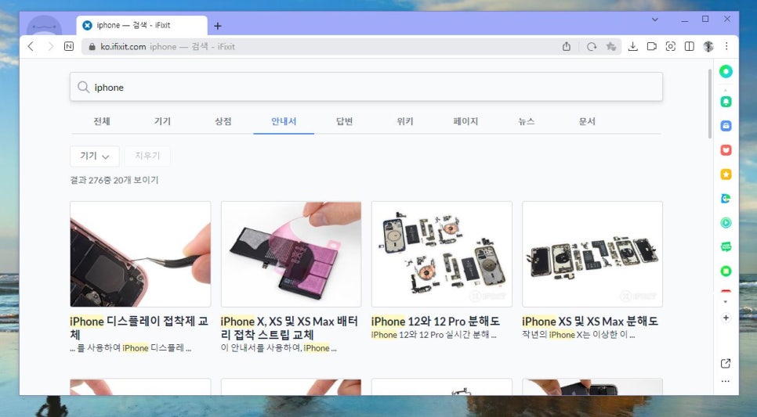Viewport: 757px width, 417px height.
Task: Go back with the browser back arrow
Action: pyautogui.click(x=31, y=46)
